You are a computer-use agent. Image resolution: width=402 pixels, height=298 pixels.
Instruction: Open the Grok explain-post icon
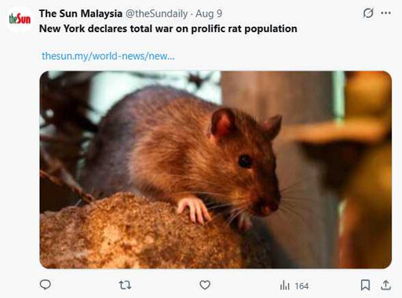[x=368, y=13]
